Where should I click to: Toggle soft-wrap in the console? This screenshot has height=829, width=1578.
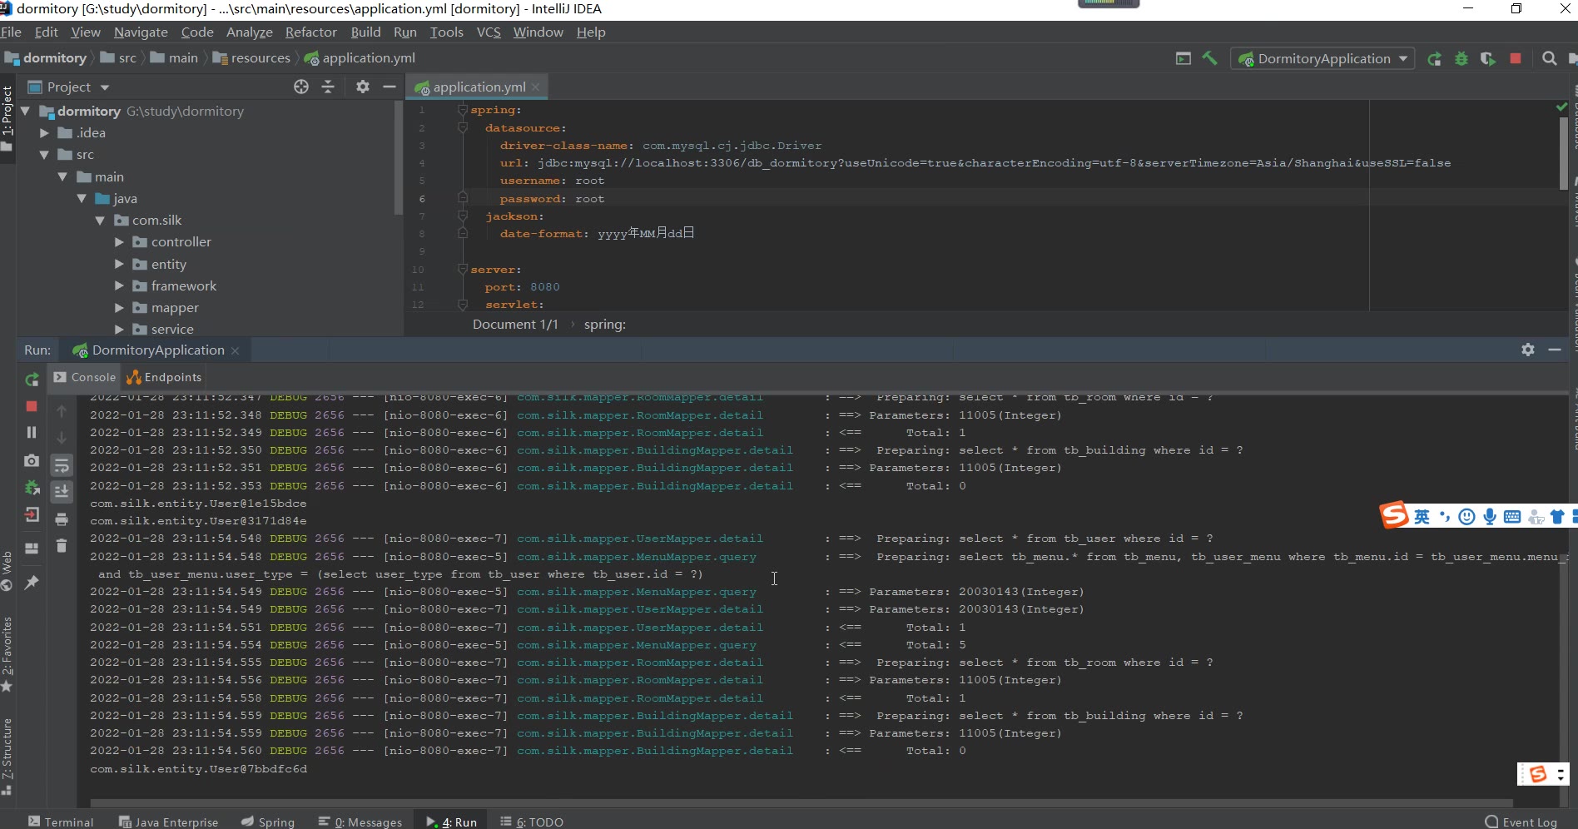pos(62,465)
